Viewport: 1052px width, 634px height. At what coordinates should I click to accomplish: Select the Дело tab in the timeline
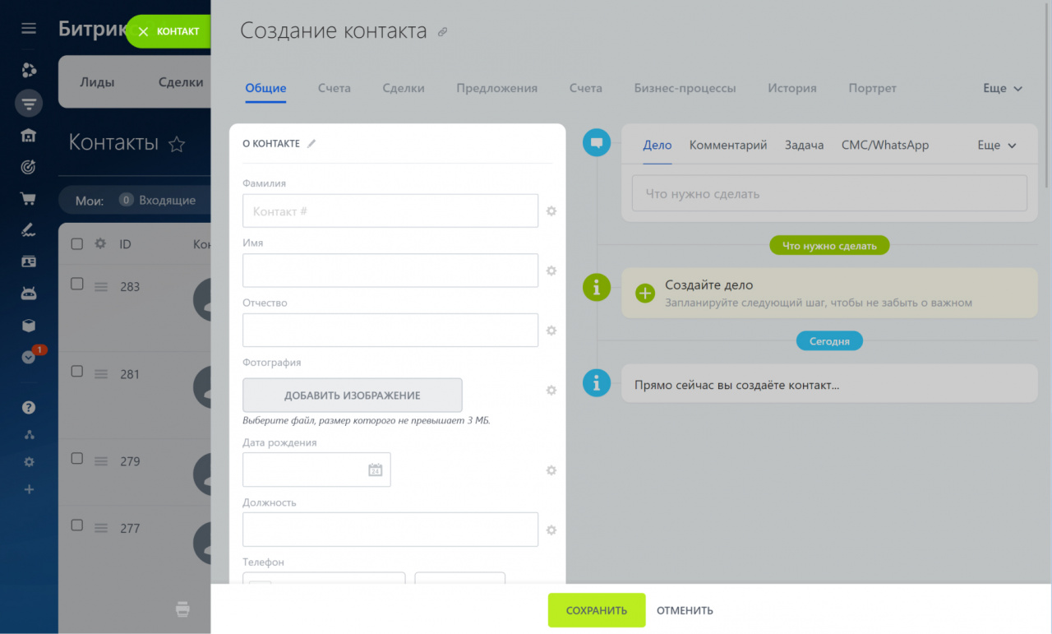(657, 145)
